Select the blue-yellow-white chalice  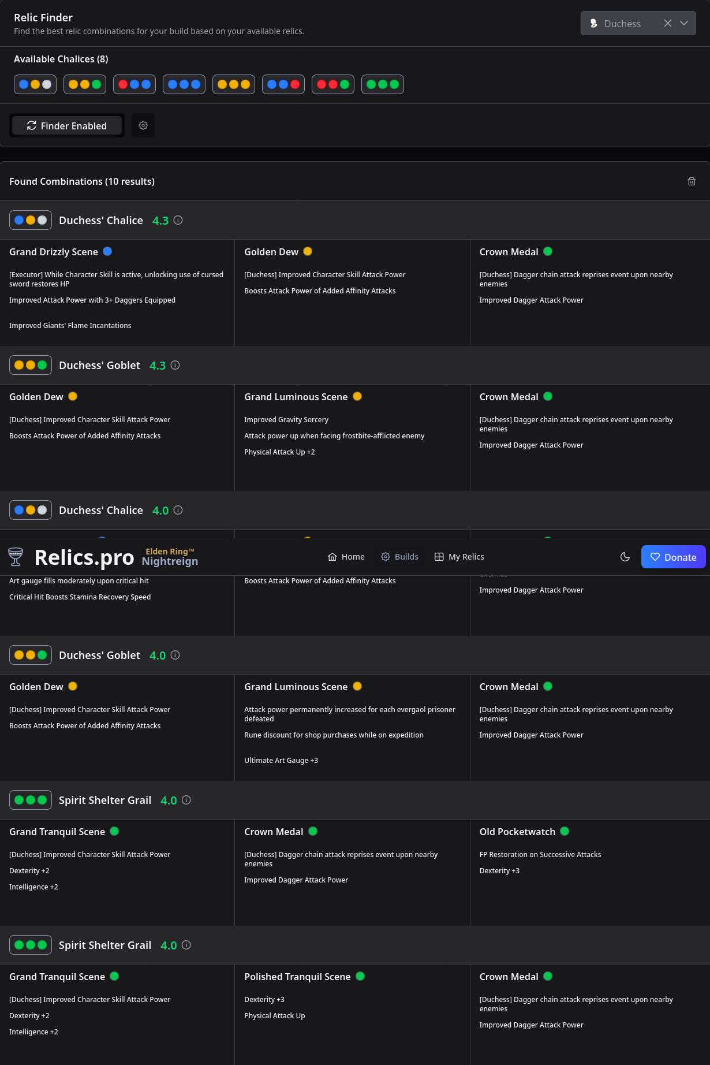(x=35, y=84)
